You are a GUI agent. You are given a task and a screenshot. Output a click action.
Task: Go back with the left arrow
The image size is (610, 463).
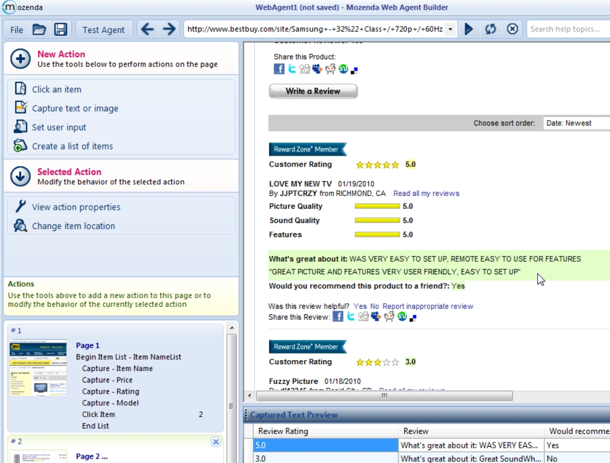[x=148, y=29]
